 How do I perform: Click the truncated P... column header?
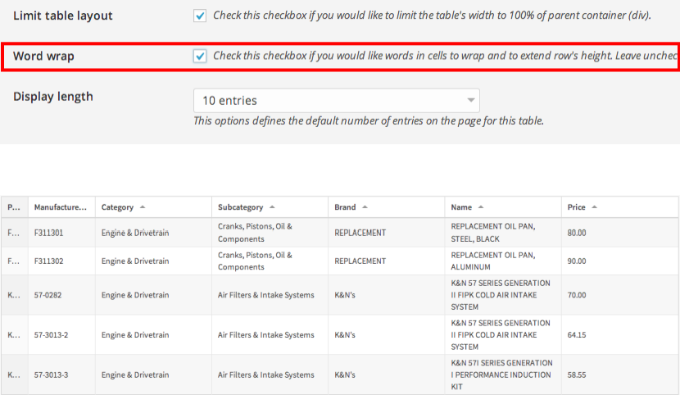click(14, 207)
